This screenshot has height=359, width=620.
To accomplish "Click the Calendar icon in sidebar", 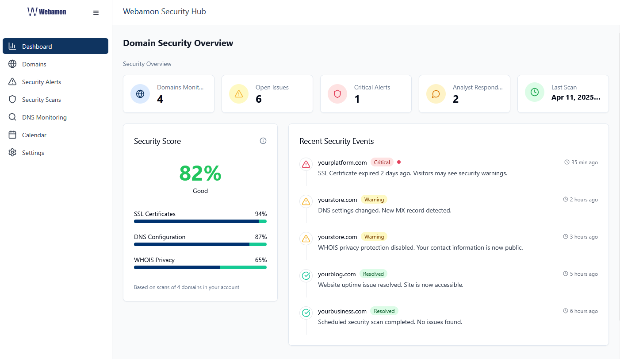I will (12, 135).
